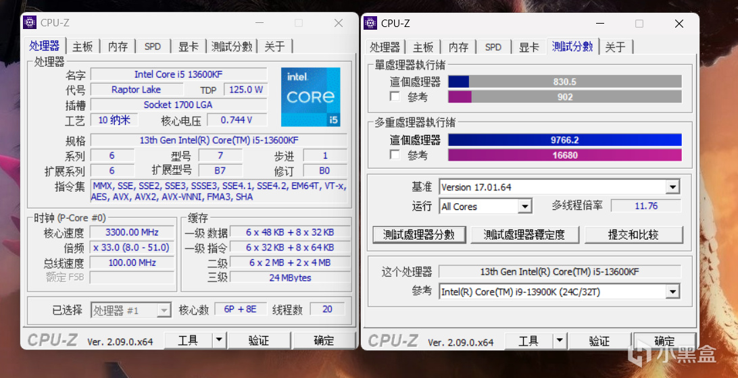Viewport: 738px width, 378px height.
Task: Switch to 处理器 tab in the right CPU-Z window
Action: coord(385,47)
